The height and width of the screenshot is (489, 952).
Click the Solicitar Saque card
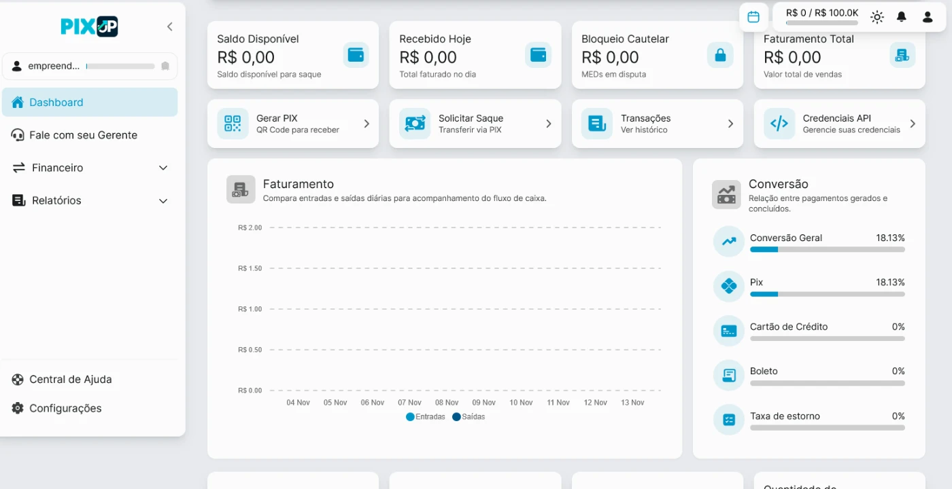tap(475, 124)
